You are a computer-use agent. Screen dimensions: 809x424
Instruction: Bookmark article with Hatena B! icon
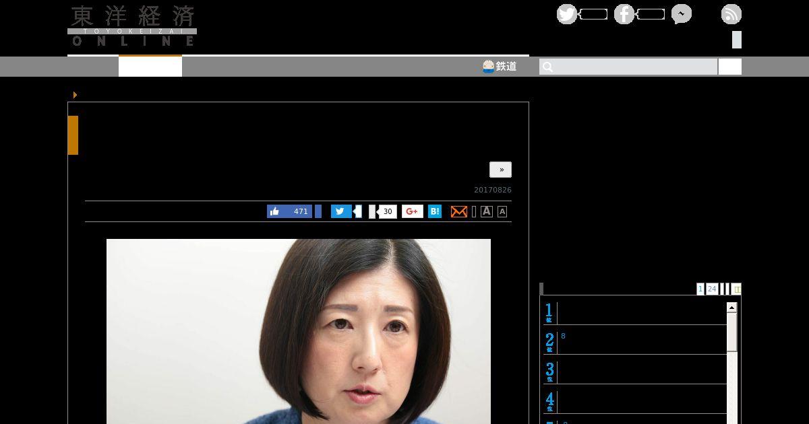[x=435, y=211]
